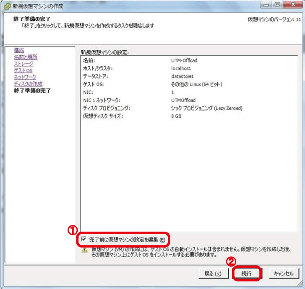Viewport: 305px width, 289px height.
Task: Select the 終了準備の完了 current step
Action: [x=32, y=90]
